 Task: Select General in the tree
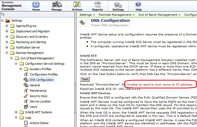[35, 85]
